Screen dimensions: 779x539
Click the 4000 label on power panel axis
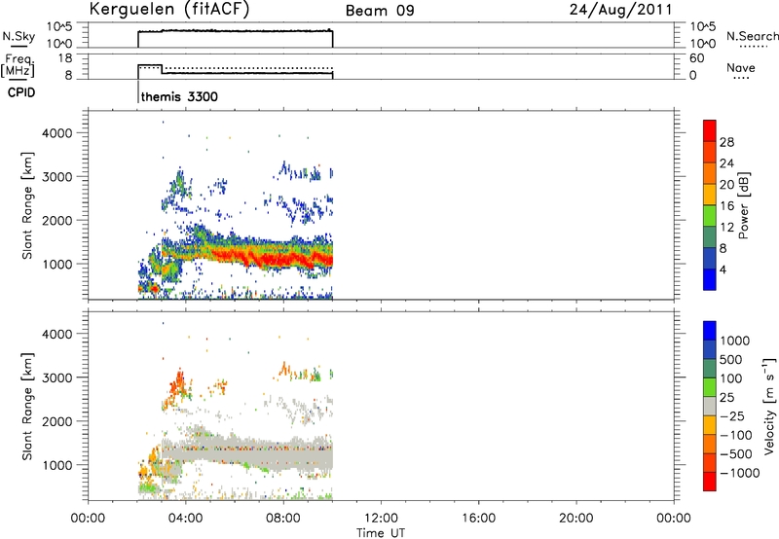[x=57, y=133]
